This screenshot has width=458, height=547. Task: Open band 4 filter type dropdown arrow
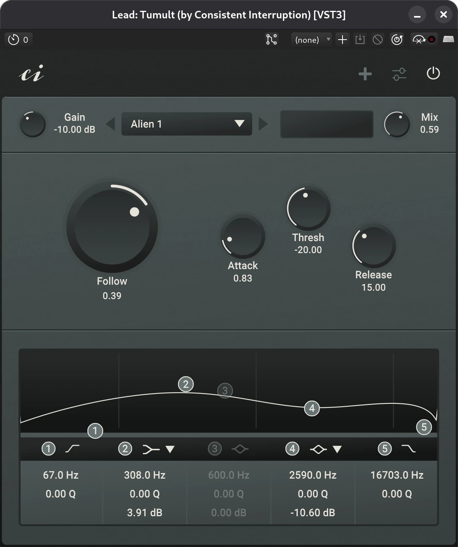[x=337, y=449]
